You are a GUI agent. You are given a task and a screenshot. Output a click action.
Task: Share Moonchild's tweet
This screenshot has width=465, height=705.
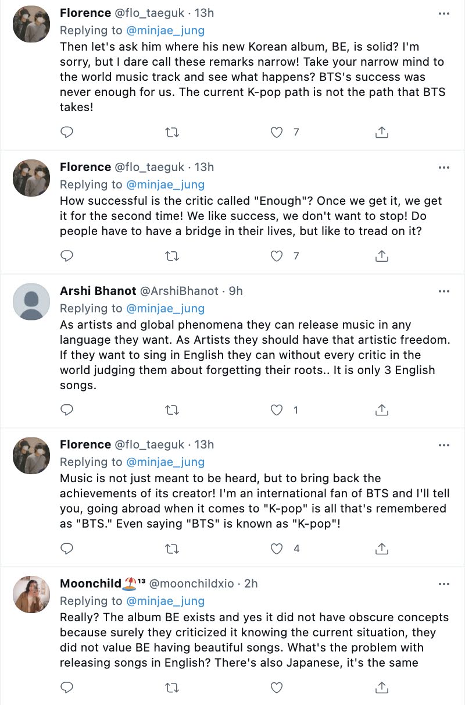point(381,688)
